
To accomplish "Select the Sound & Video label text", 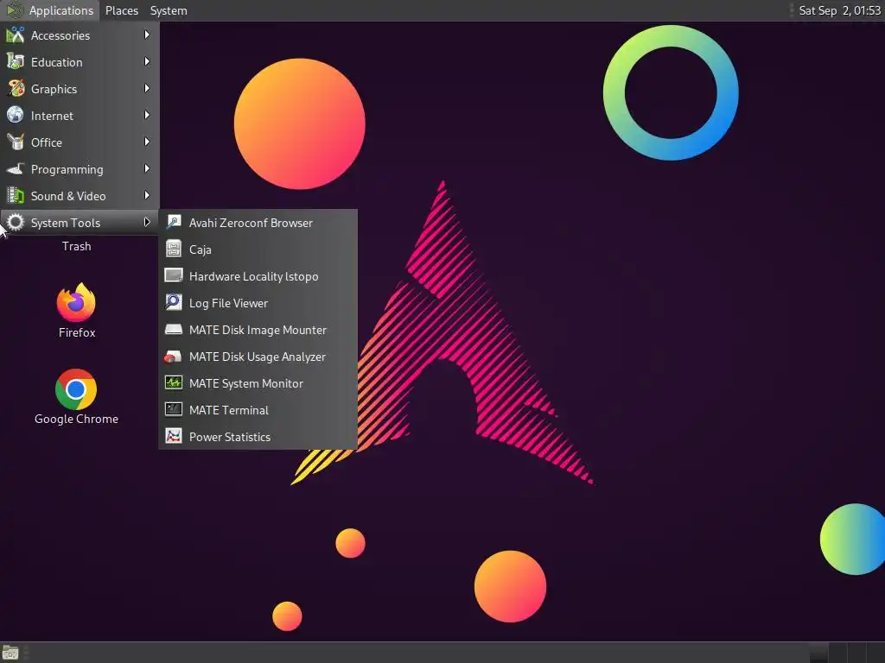I will coord(68,196).
